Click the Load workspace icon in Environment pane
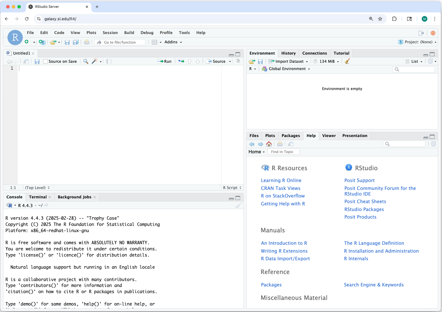The width and height of the screenshot is (442, 312). tap(252, 61)
